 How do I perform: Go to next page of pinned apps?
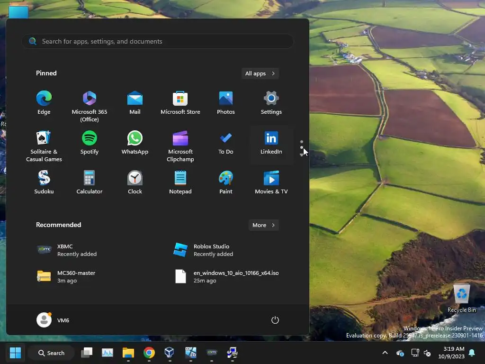pos(302,155)
